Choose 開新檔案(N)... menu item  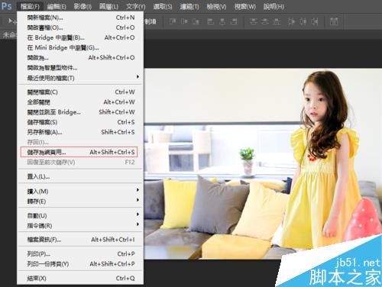point(80,18)
